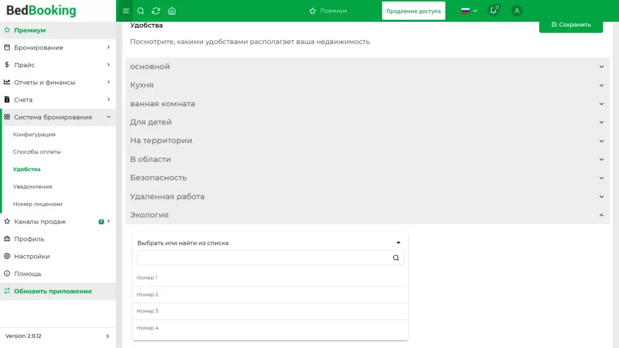Click search icon inside dropdown search field

click(396, 258)
